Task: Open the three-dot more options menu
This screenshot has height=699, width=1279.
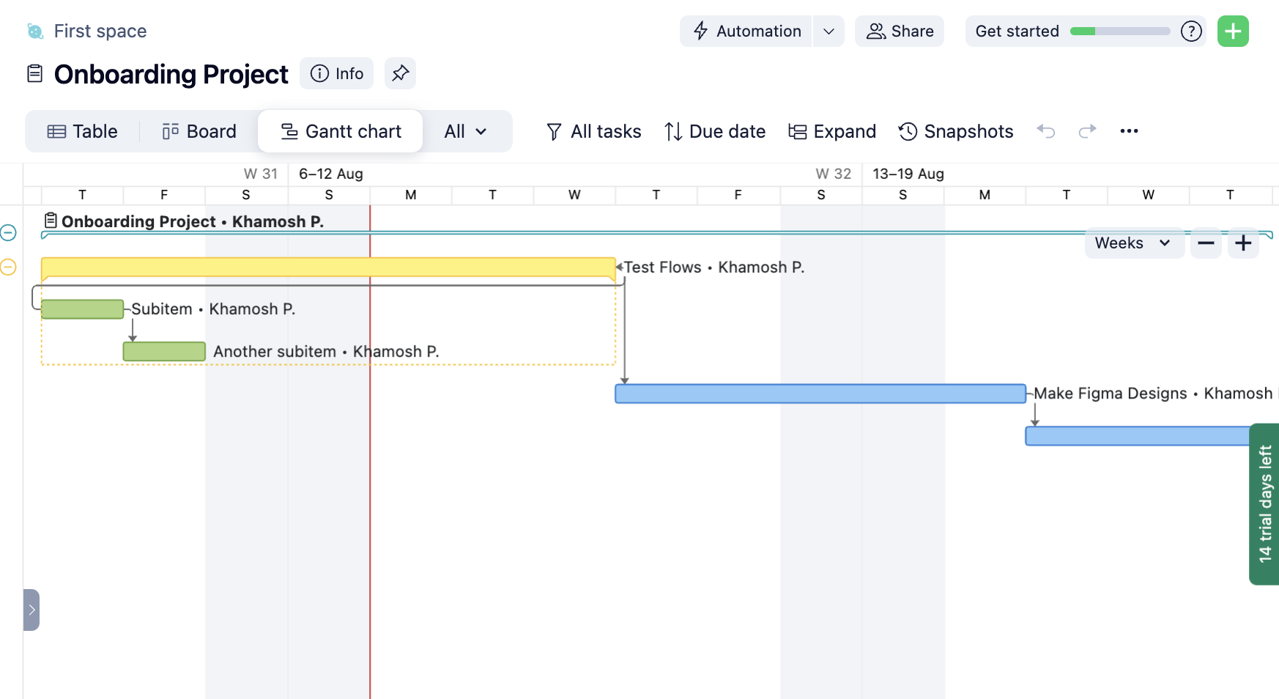Action: [1129, 131]
